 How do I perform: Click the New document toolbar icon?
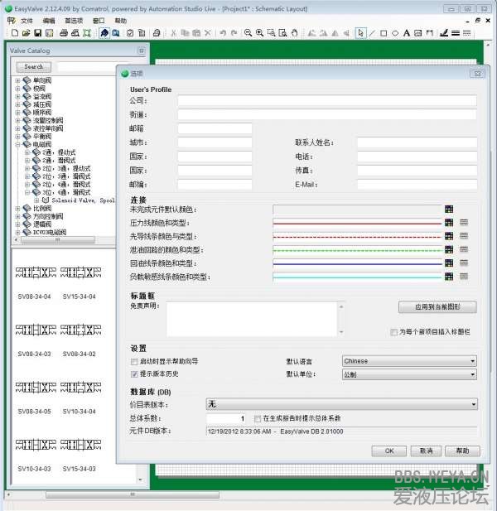coord(15,33)
